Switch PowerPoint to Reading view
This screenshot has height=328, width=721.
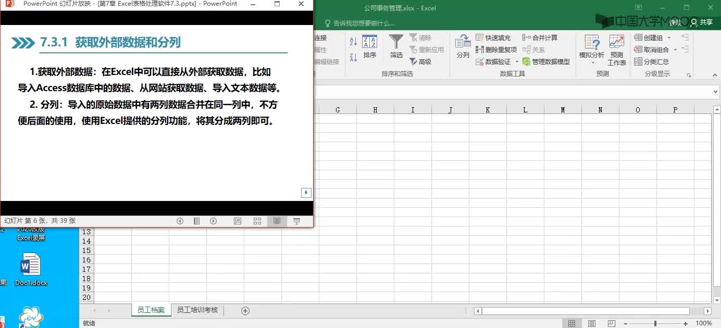[x=277, y=221]
